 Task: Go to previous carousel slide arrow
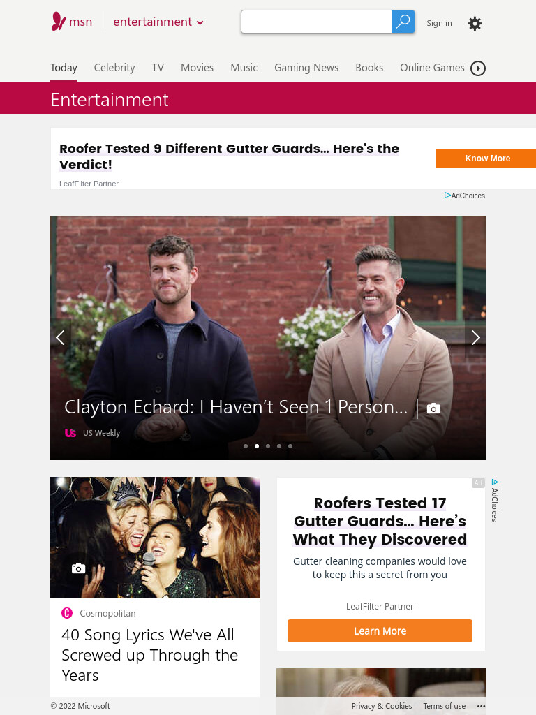[x=60, y=337]
